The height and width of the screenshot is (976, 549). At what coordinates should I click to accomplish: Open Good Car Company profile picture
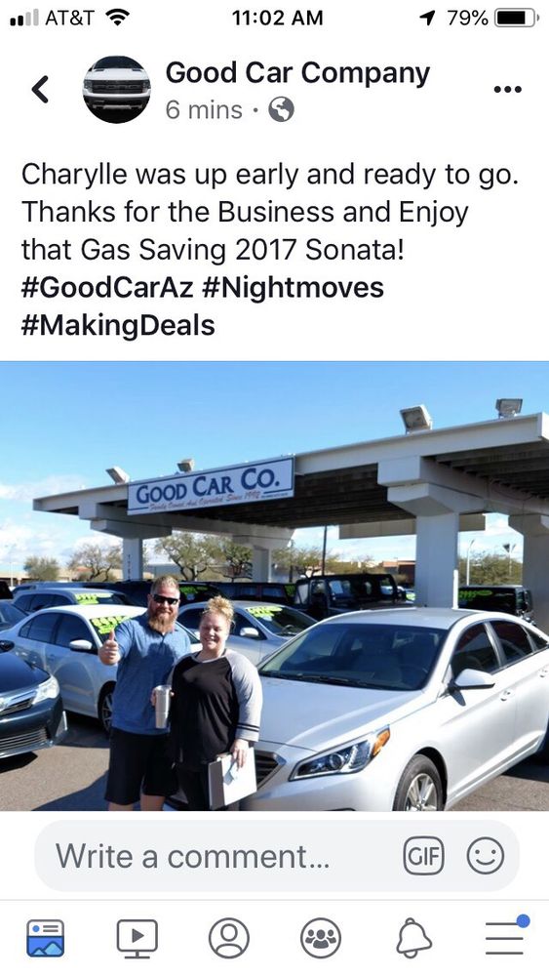pyautogui.click(x=116, y=89)
